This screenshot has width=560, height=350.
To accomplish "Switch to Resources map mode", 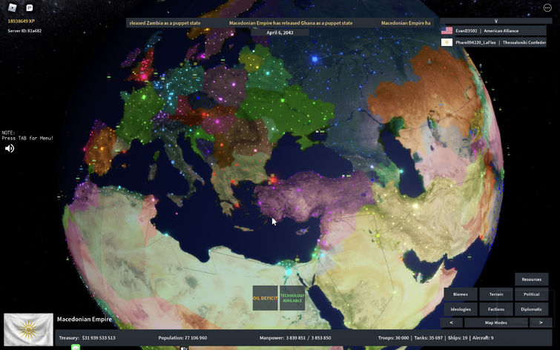I will click(531, 280).
